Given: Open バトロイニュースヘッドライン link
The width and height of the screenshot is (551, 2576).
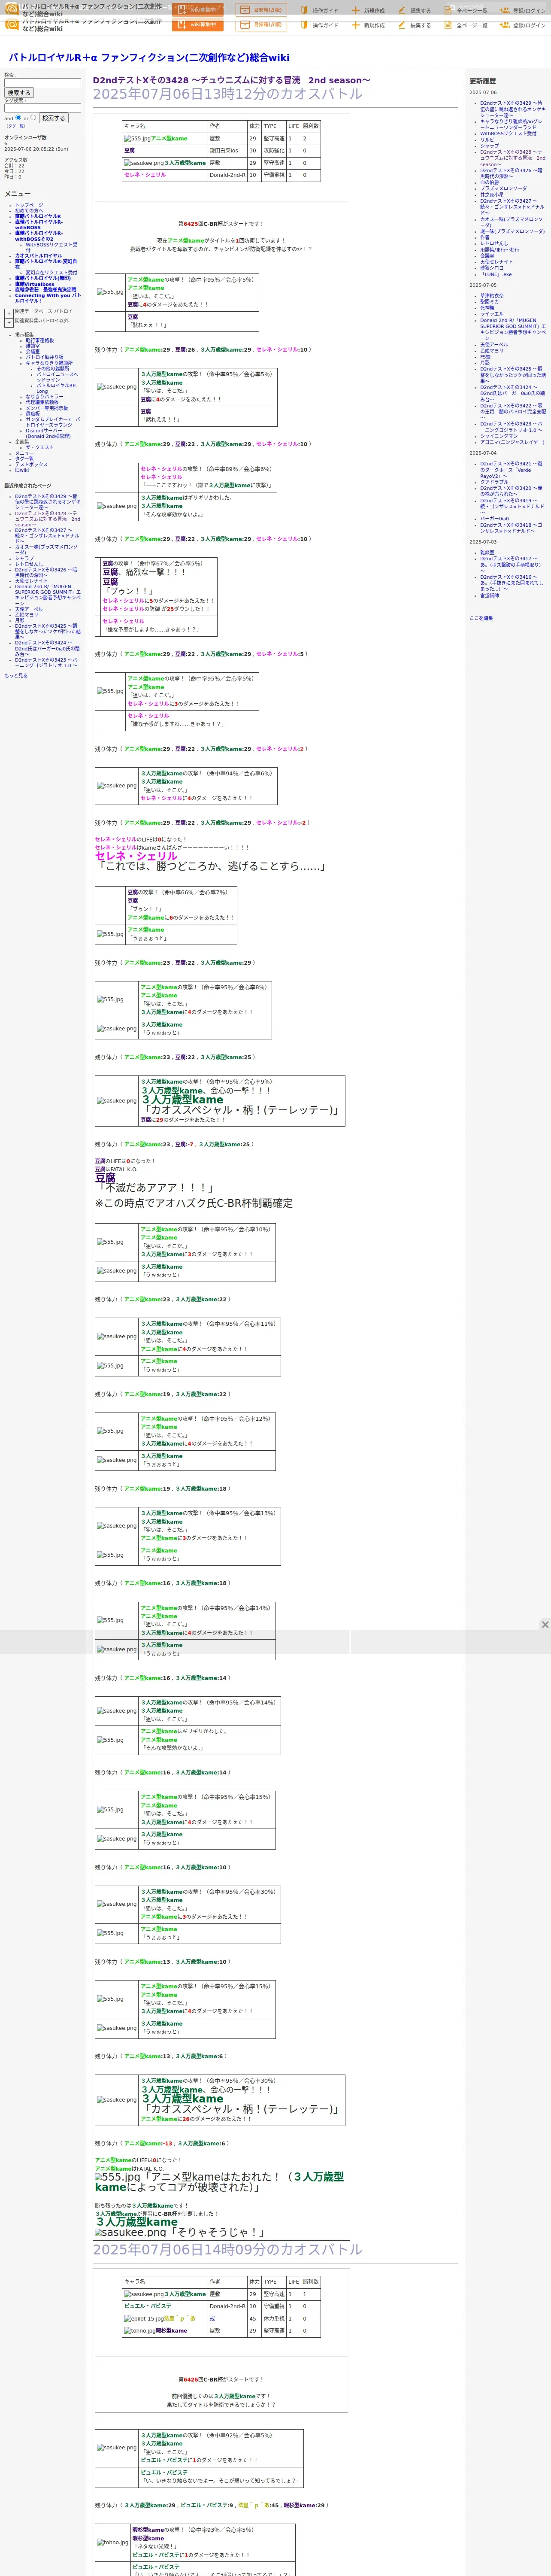Looking at the screenshot, I should [57, 377].
